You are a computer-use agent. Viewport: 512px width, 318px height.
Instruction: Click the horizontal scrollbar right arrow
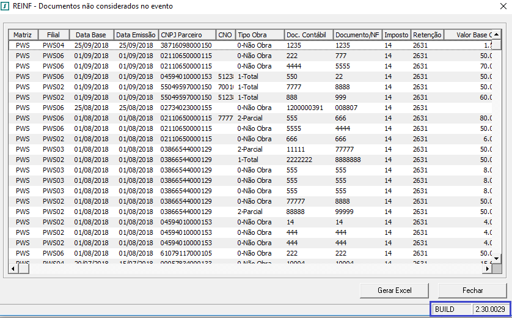tap(488, 268)
